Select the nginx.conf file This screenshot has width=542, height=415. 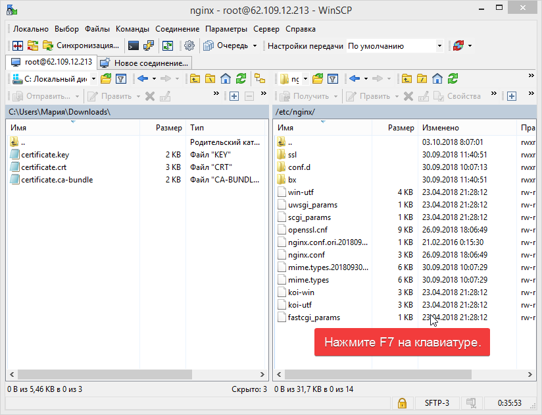[x=307, y=255]
